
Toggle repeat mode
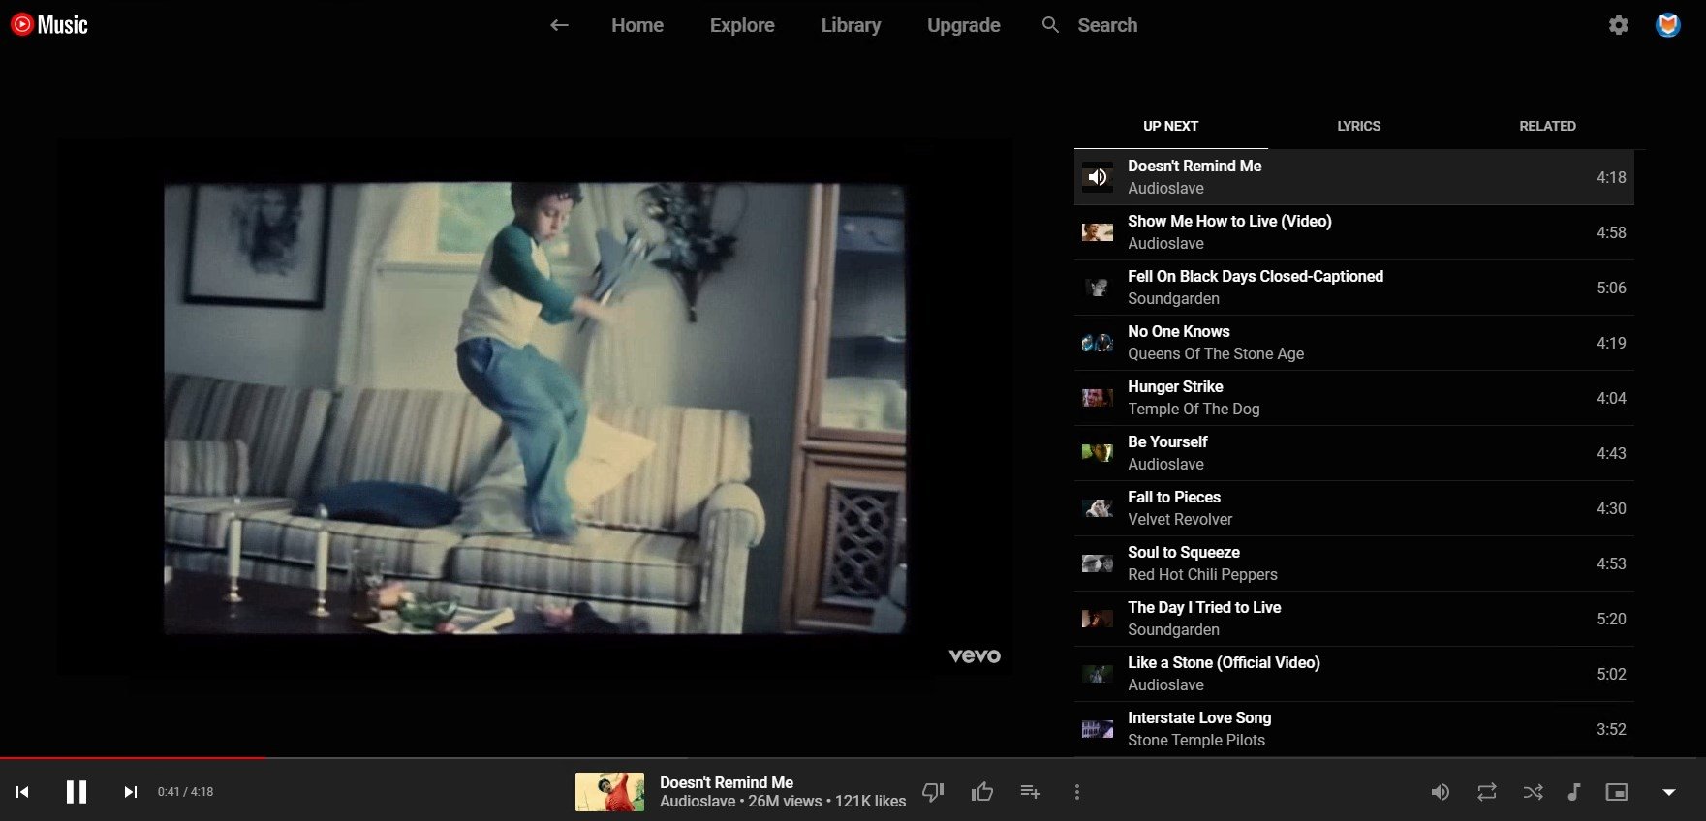[x=1487, y=792]
